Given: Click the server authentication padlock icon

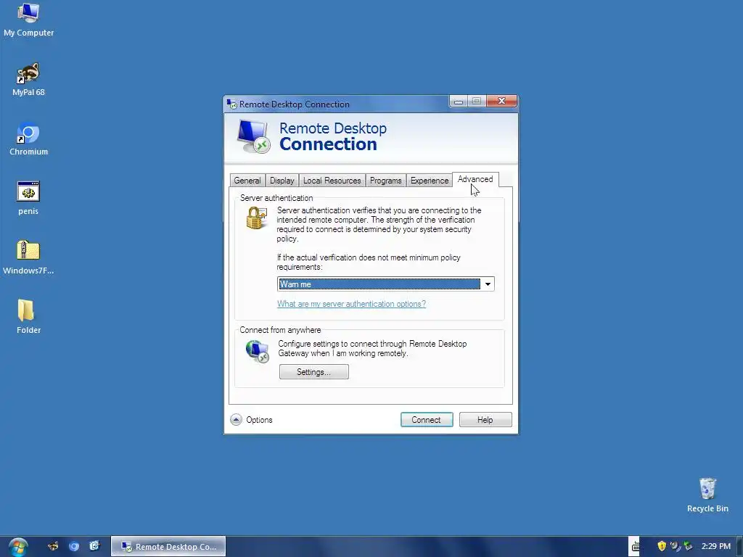Looking at the screenshot, I should click(x=257, y=218).
